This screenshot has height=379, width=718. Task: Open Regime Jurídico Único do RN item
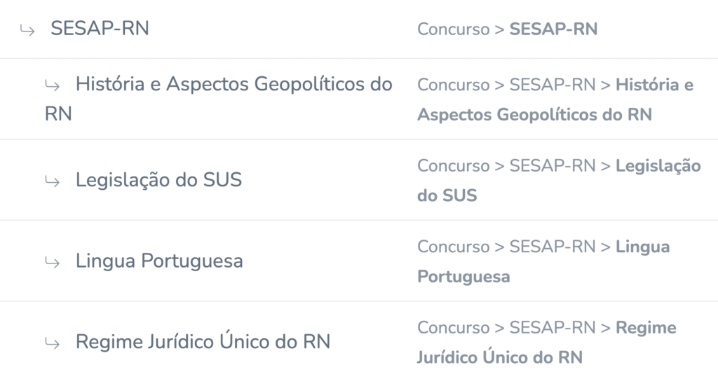[203, 342]
